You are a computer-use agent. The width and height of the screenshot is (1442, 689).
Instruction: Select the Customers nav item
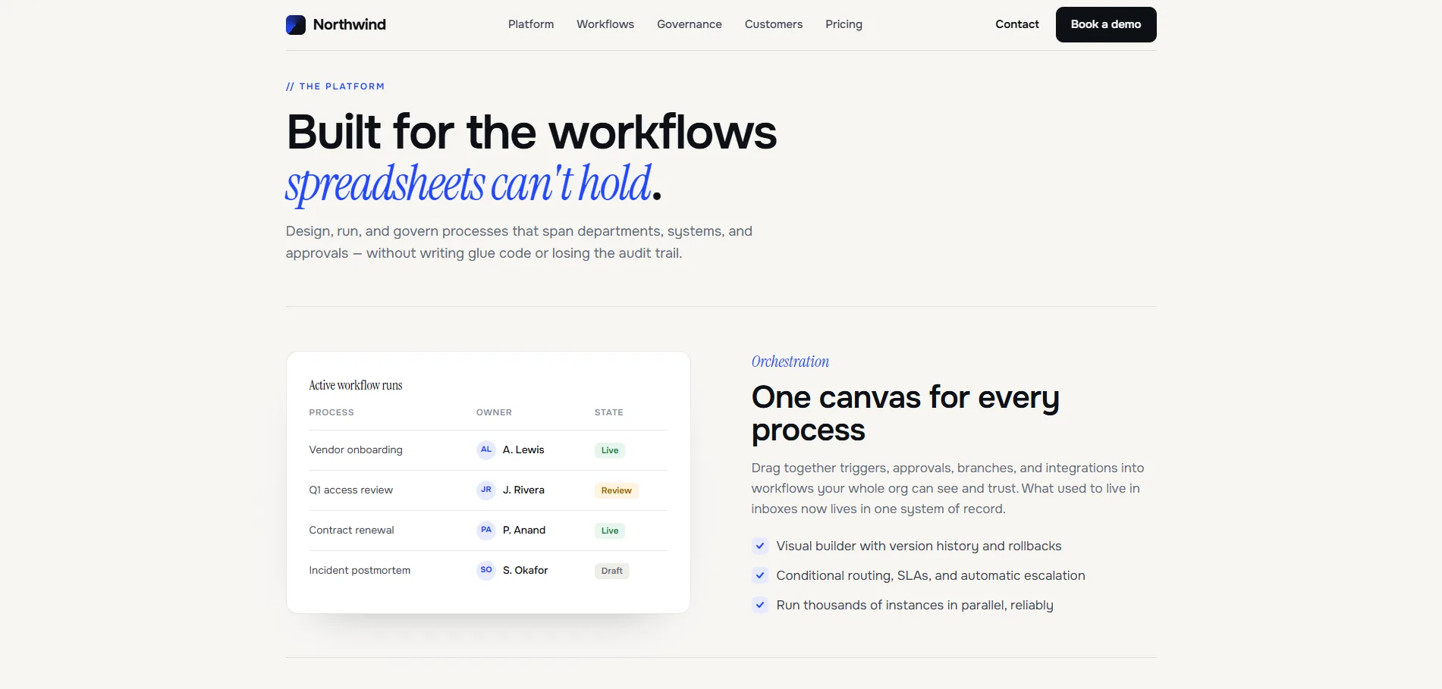(774, 24)
